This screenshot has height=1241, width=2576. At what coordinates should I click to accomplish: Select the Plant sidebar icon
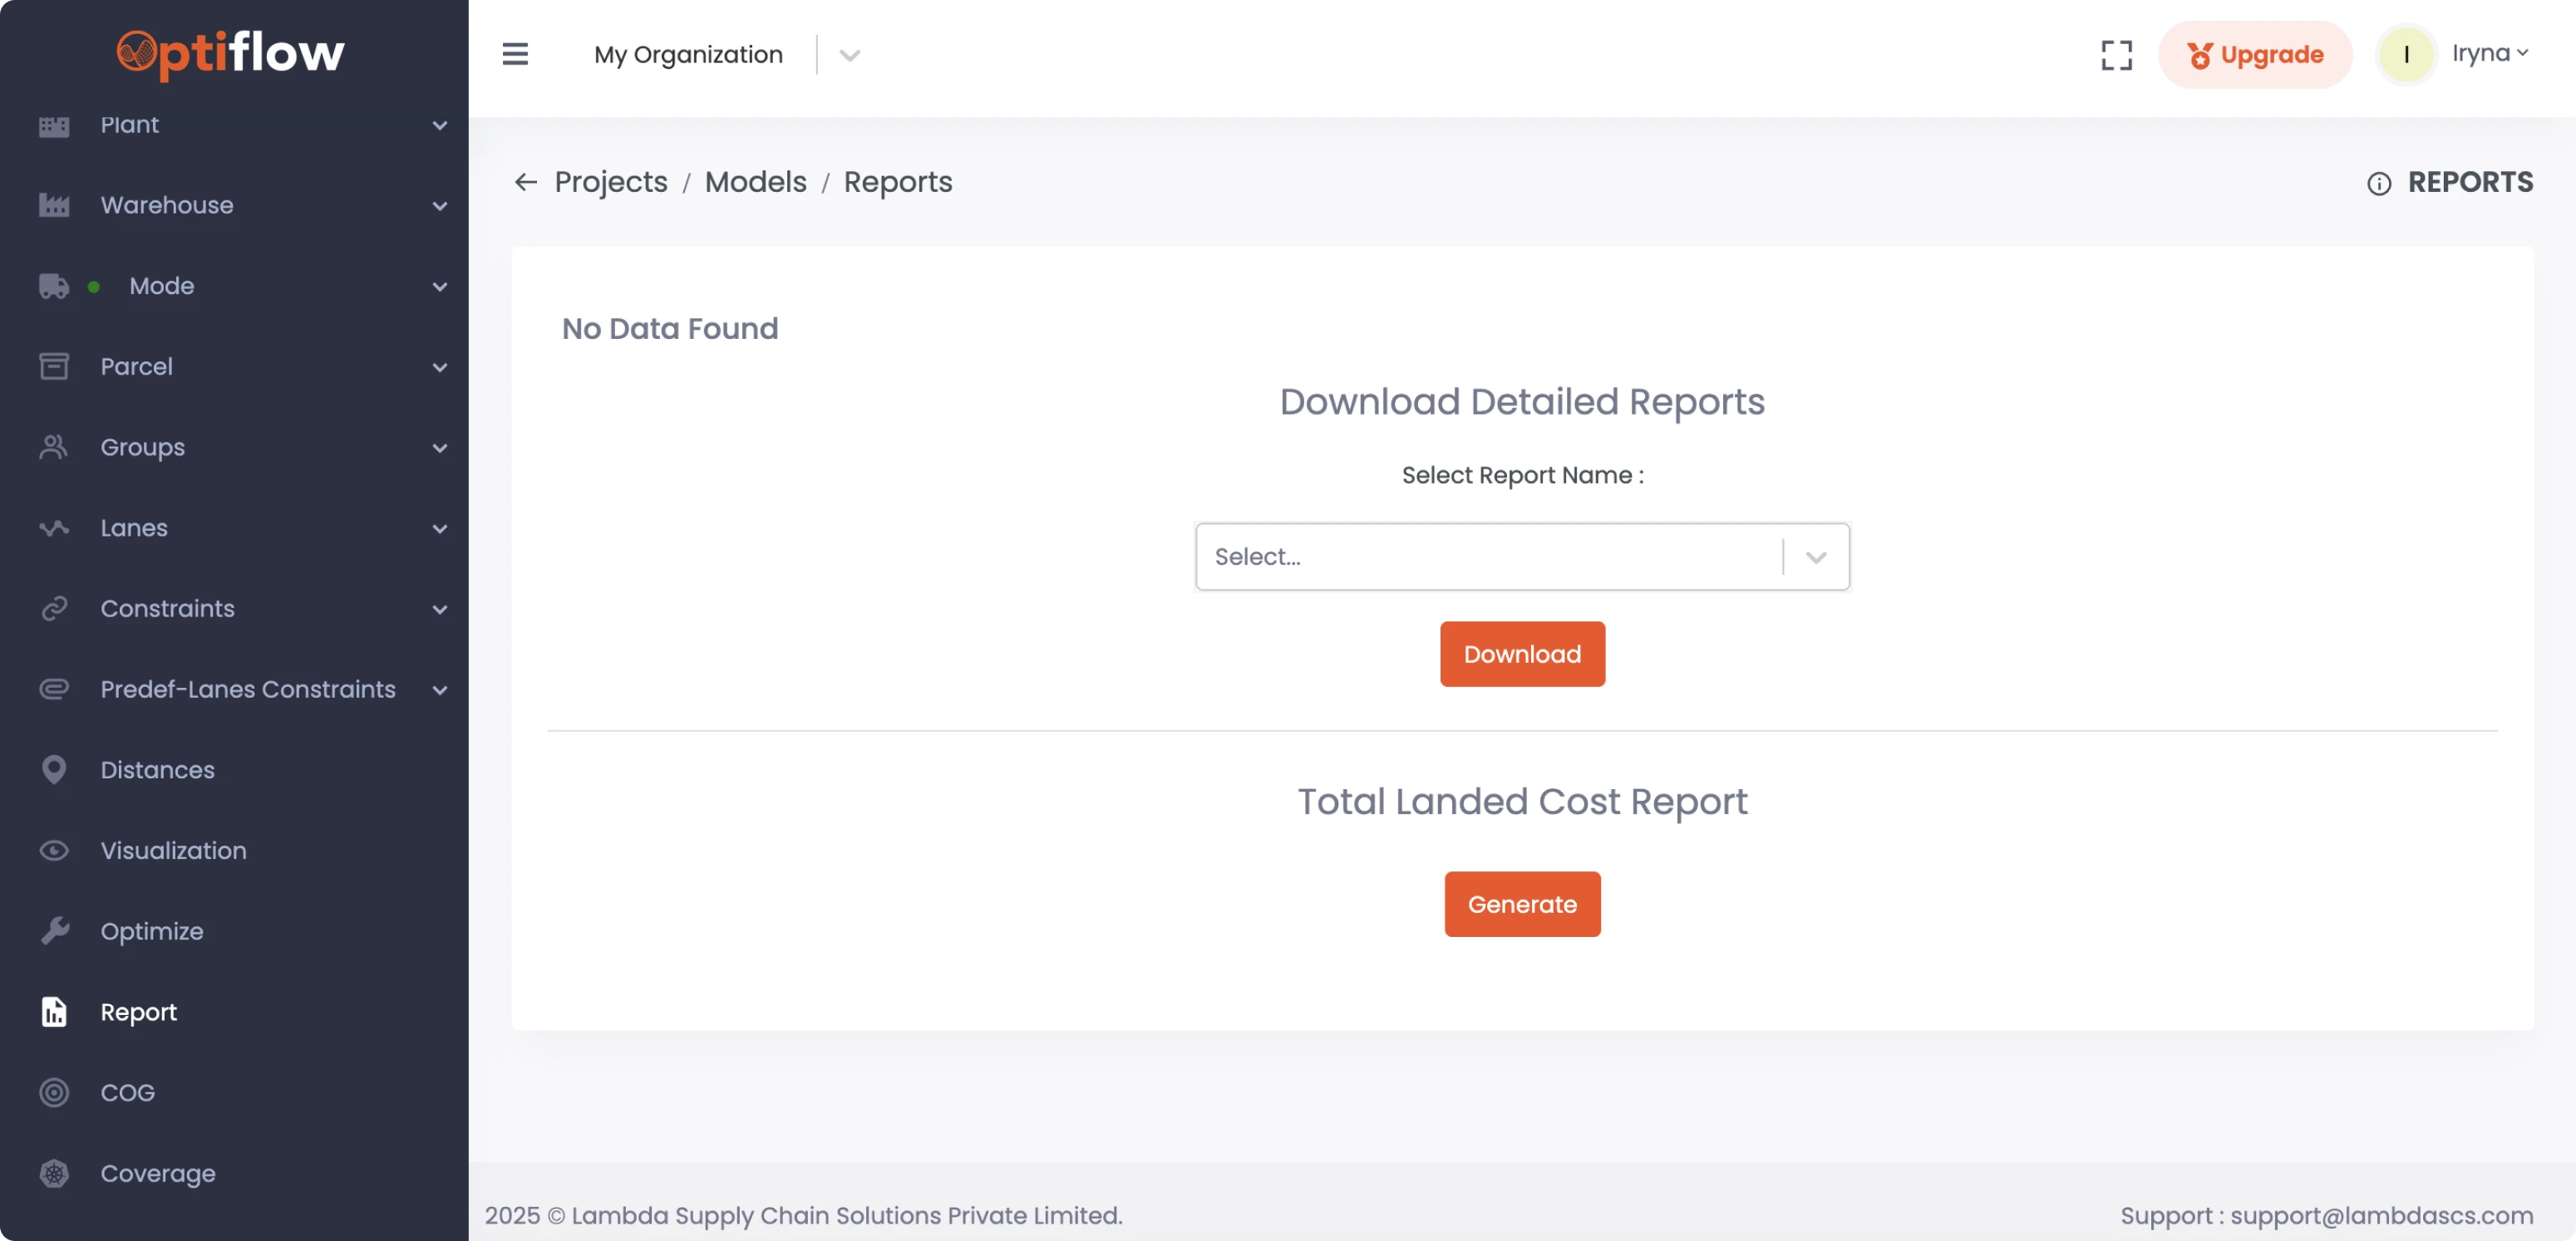[x=54, y=125]
